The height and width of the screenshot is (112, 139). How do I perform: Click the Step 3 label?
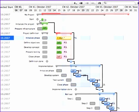click(x=90, y=108)
